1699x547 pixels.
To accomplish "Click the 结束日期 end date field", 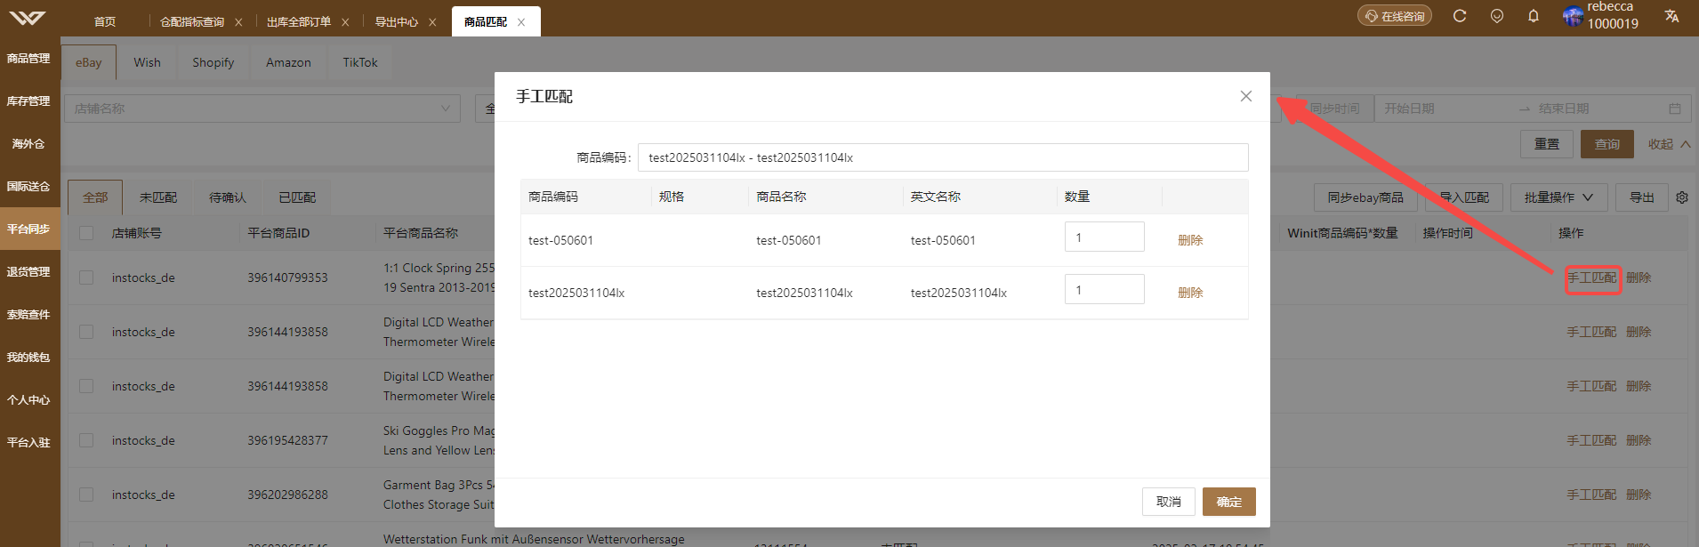I will point(1597,109).
